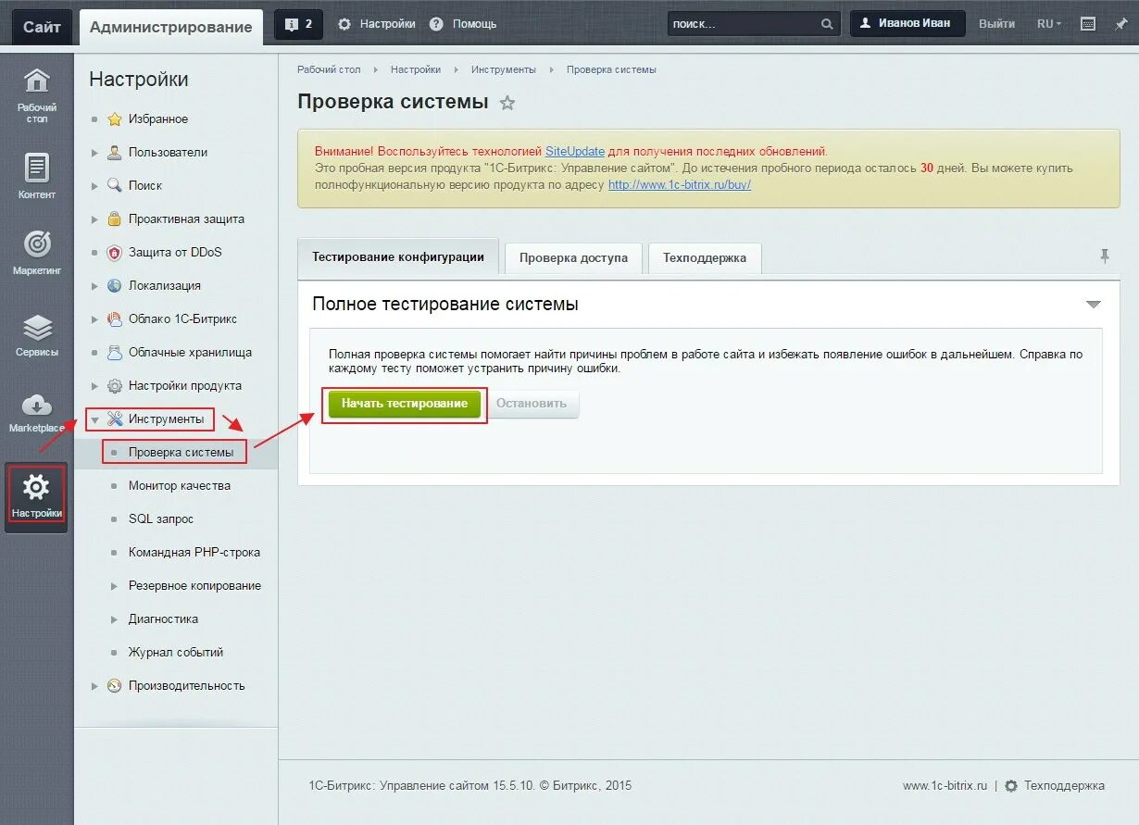Expand the Локализация tree node arrow
Viewport: 1139px width, 825px height.
[x=94, y=286]
